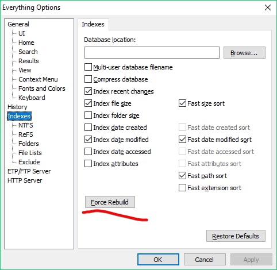The height and width of the screenshot is (270, 277).
Task: Select History in the tree
Action: (x=17, y=107)
